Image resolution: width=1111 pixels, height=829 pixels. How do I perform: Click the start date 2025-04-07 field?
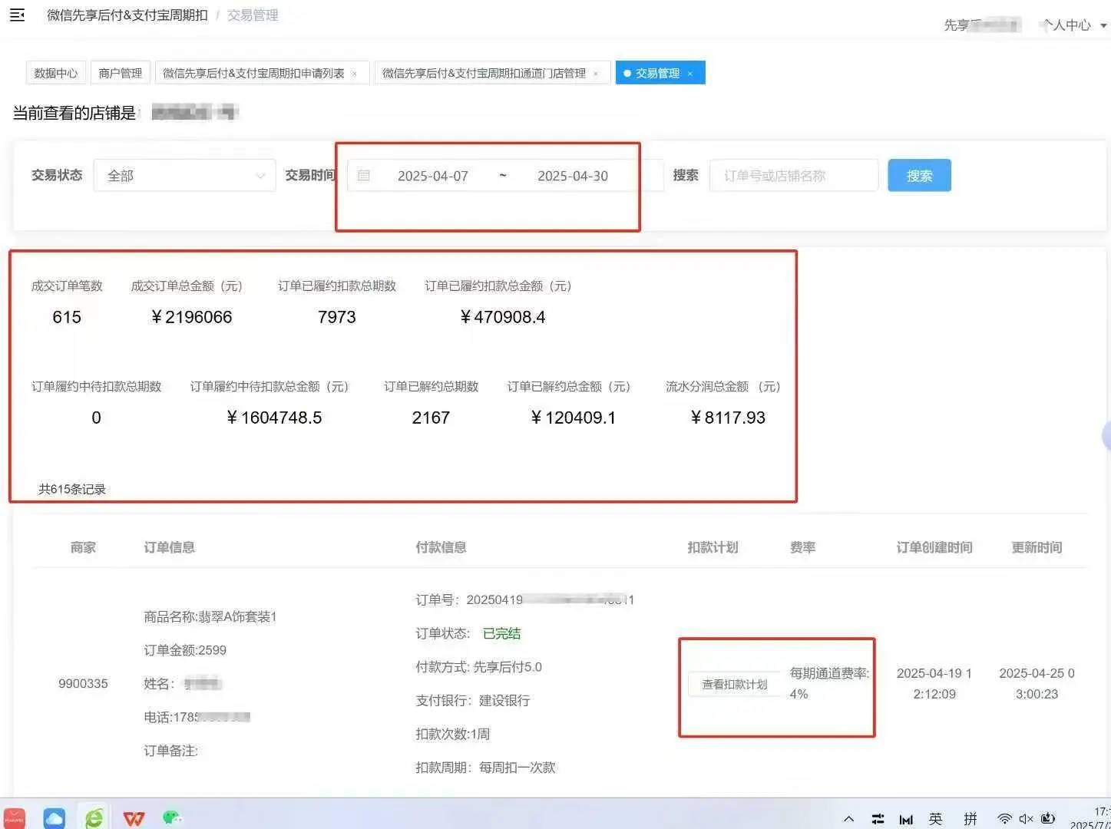pyautogui.click(x=433, y=176)
